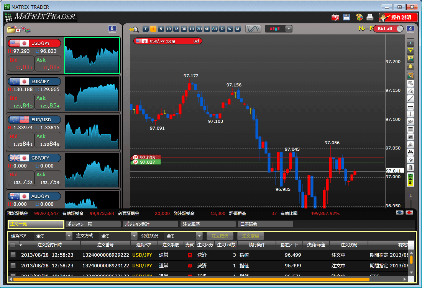This screenshot has width=422, height=288.
Task: Click the USD/JPY Ask price button
Action: pyautogui.click(x=48, y=63)
